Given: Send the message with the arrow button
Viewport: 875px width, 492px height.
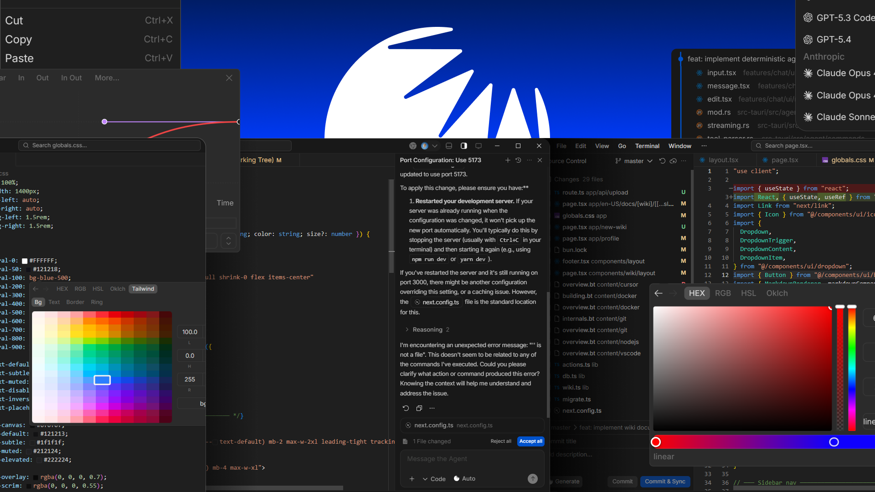Looking at the screenshot, I should [x=533, y=479].
